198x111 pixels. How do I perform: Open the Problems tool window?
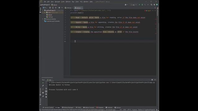[x=100, y=108]
